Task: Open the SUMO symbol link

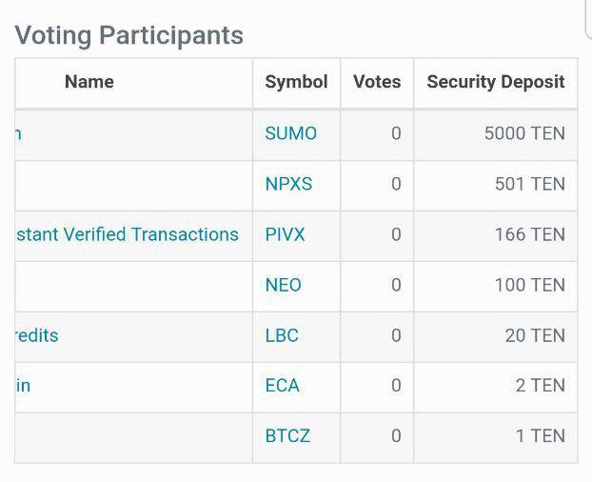Action: (x=290, y=133)
